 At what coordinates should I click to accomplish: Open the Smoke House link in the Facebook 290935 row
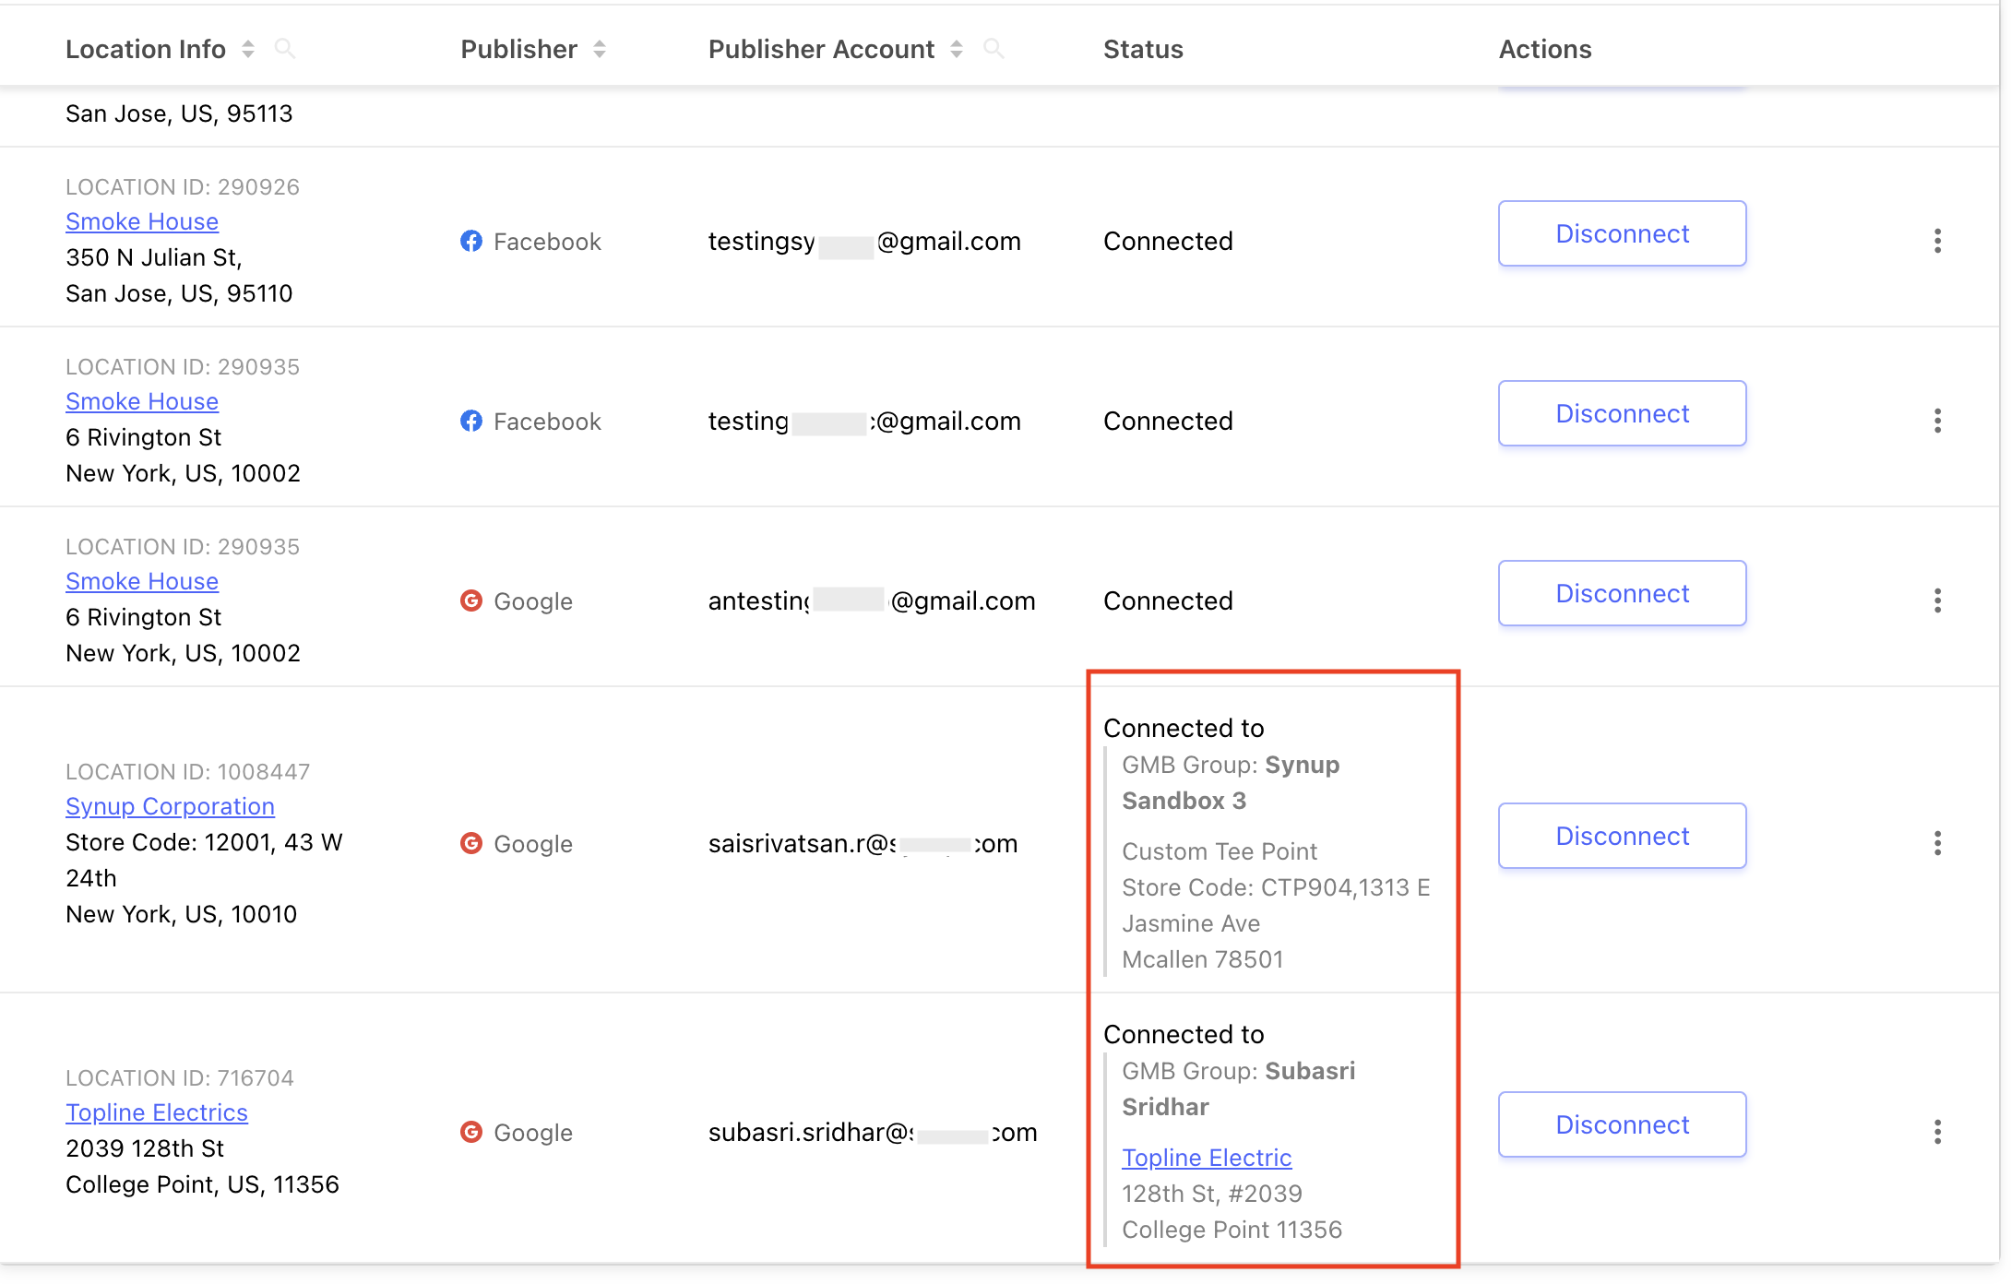coord(142,401)
